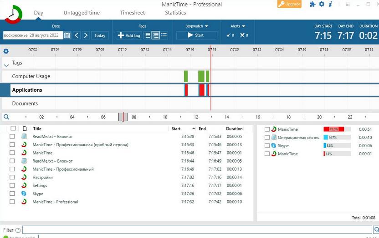Click the timeline magnifier zoom icon
The height and width of the screenshot is (238, 379).
[6, 117]
